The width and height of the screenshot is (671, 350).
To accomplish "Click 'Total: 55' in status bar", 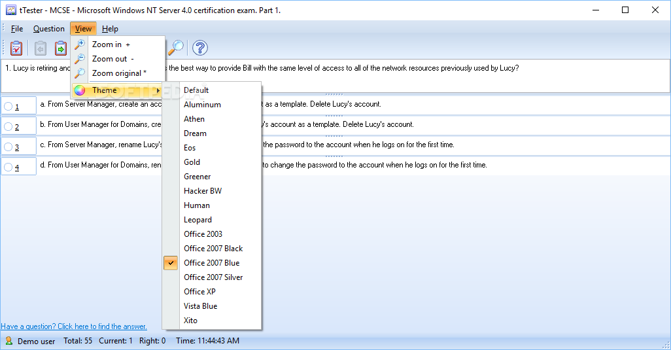I will [78, 341].
